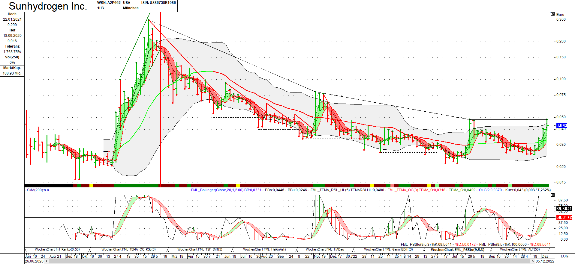The image size is (575, 264).
Task: Click the Hoch value 0,299
Action: [12, 25]
